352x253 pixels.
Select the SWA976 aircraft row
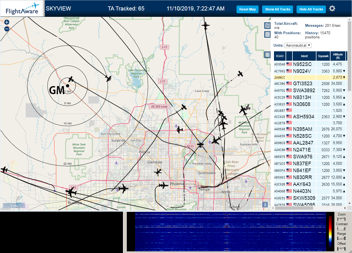click(310, 157)
